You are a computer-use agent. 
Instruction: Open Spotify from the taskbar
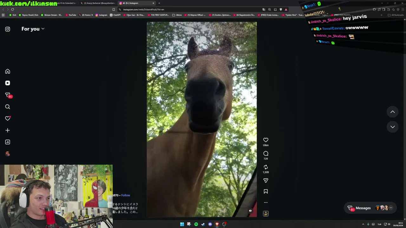tap(196, 224)
